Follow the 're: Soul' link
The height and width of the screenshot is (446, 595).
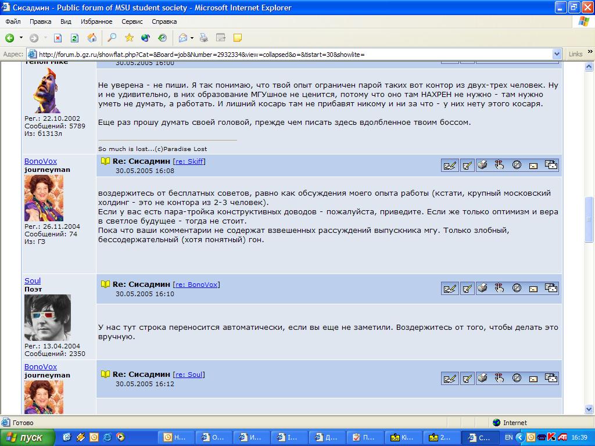(189, 375)
